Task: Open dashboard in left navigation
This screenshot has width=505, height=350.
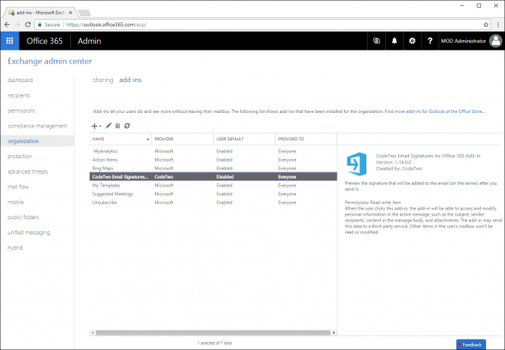Action: (20, 80)
